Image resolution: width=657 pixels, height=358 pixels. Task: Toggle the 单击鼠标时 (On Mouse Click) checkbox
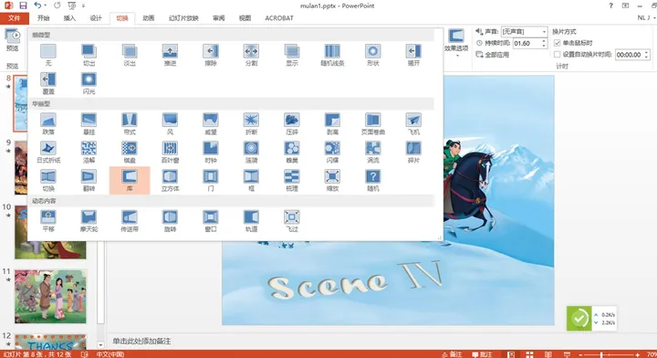coord(557,43)
